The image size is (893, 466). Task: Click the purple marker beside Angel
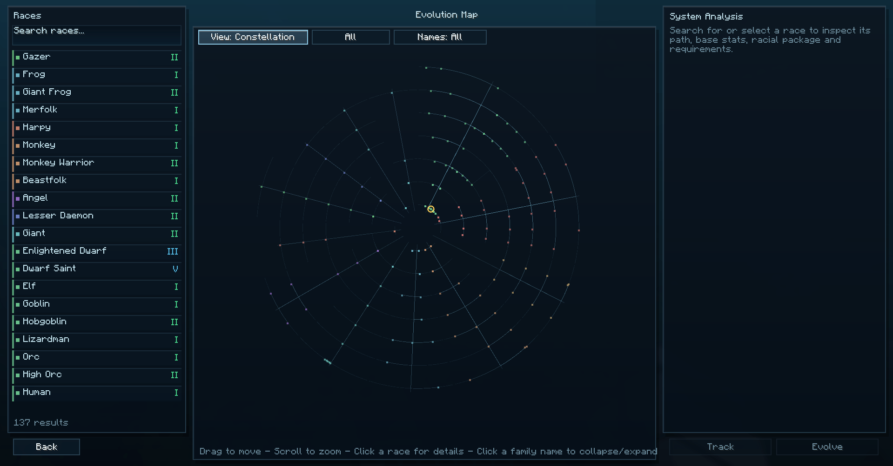[18, 199]
